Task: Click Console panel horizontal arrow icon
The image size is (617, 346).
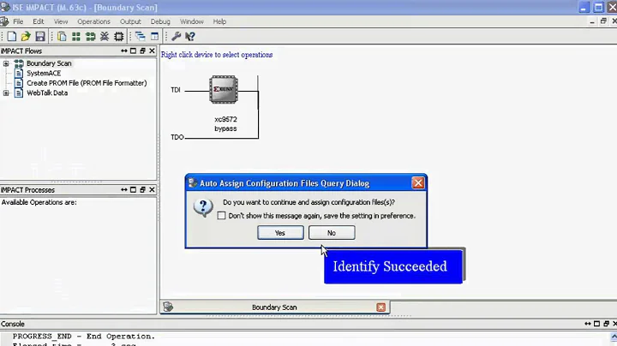Action: click(x=588, y=324)
